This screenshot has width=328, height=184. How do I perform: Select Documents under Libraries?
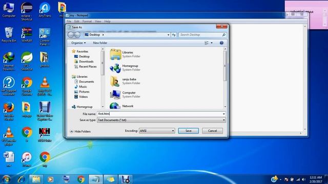pos(84,82)
